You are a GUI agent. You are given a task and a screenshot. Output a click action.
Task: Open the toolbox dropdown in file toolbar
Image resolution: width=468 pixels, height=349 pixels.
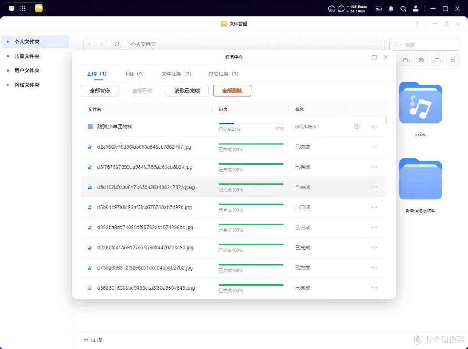tap(406, 60)
